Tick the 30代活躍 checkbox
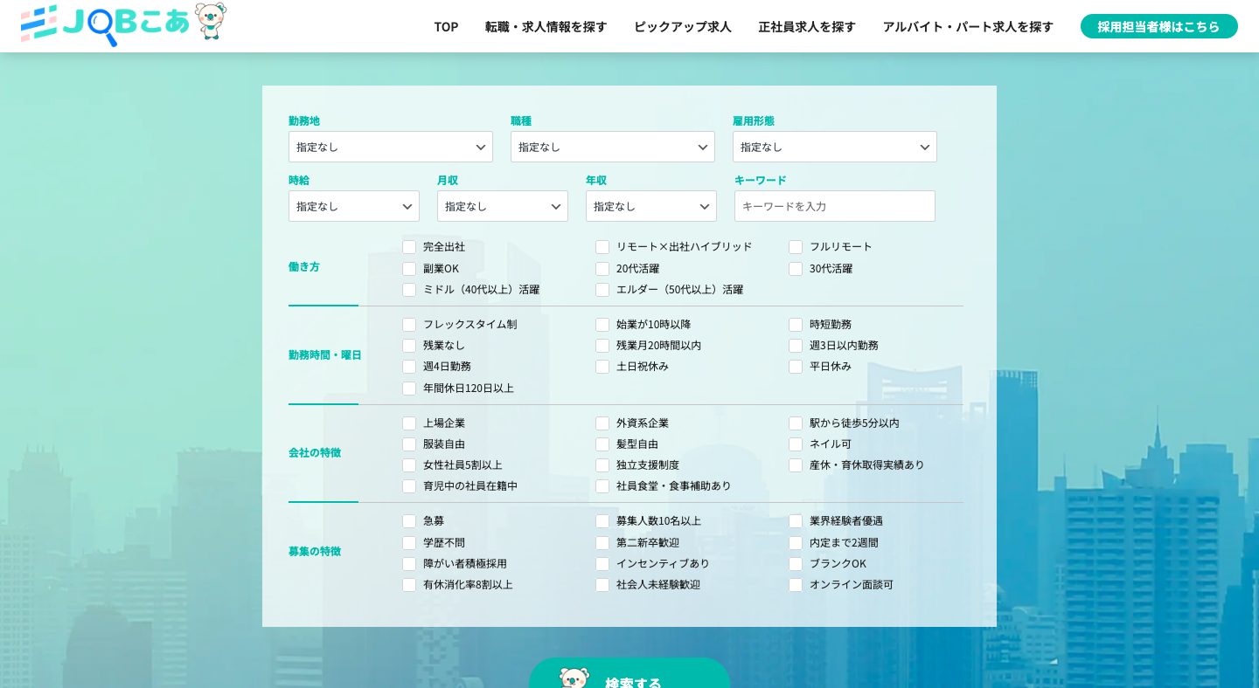The width and height of the screenshot is (1259, 688). point(796,269)
